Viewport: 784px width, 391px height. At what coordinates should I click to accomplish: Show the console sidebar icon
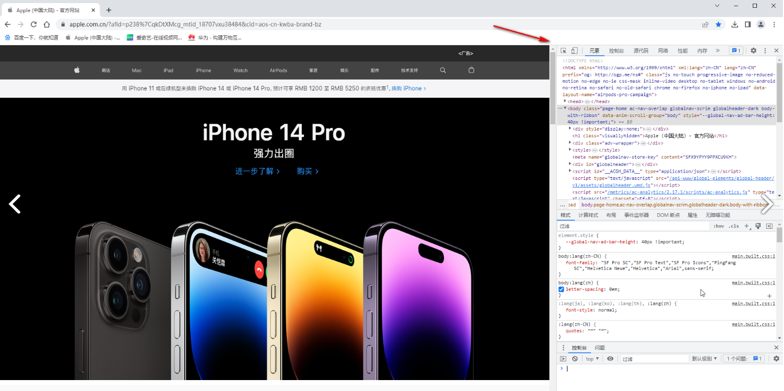click(x=563, y=359)
